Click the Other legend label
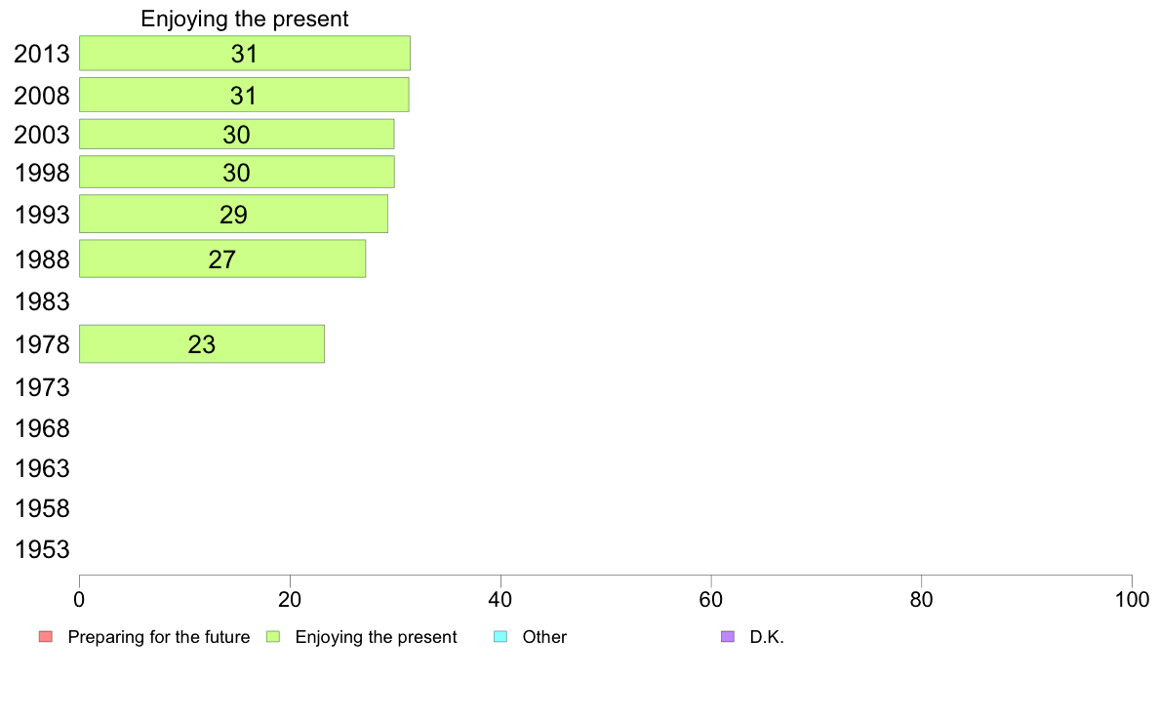 544,637
